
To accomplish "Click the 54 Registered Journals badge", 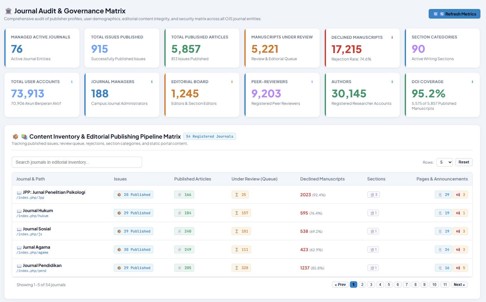I will click(210, 136).
